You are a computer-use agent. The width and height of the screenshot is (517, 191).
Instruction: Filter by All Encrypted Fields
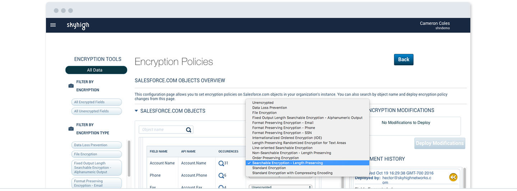point(96,102)
